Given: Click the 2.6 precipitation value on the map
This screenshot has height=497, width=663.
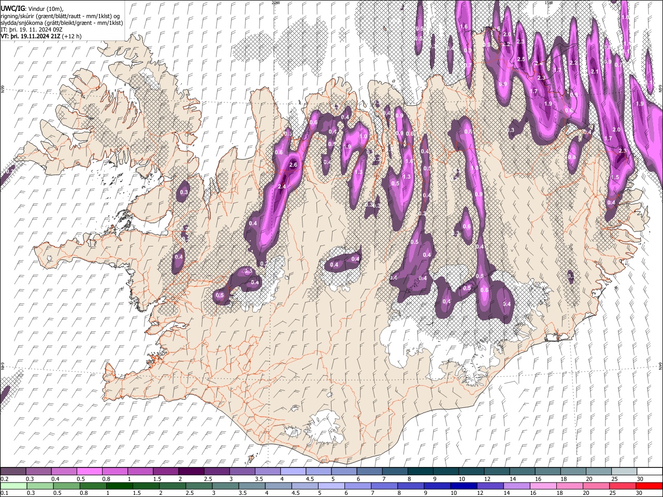Looking at the screenshot, I should (x=293, y=165).
